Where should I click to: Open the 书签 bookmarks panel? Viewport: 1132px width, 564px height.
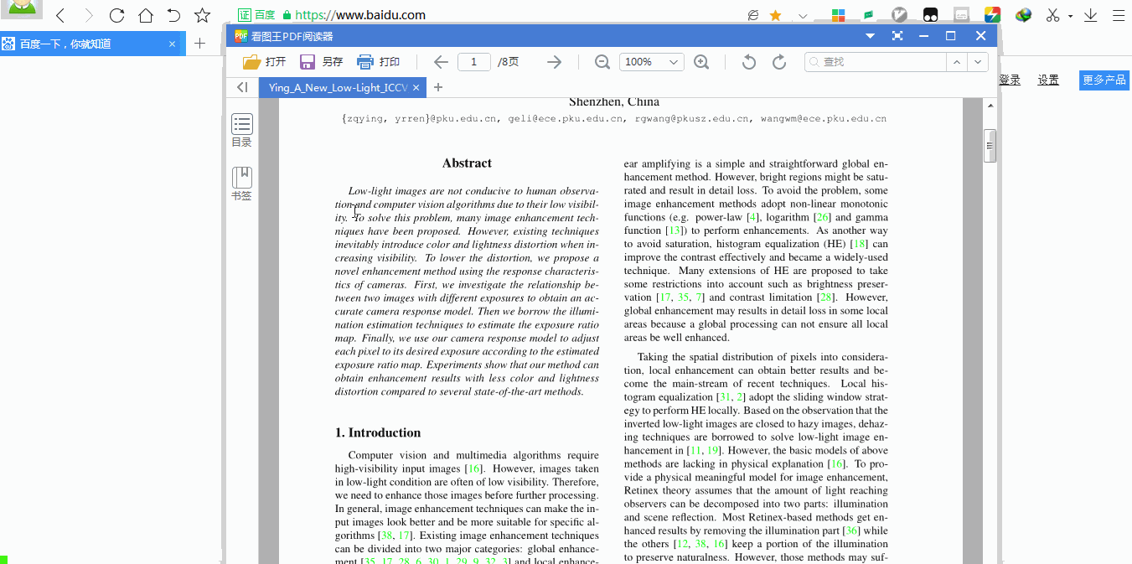[242, 184]
